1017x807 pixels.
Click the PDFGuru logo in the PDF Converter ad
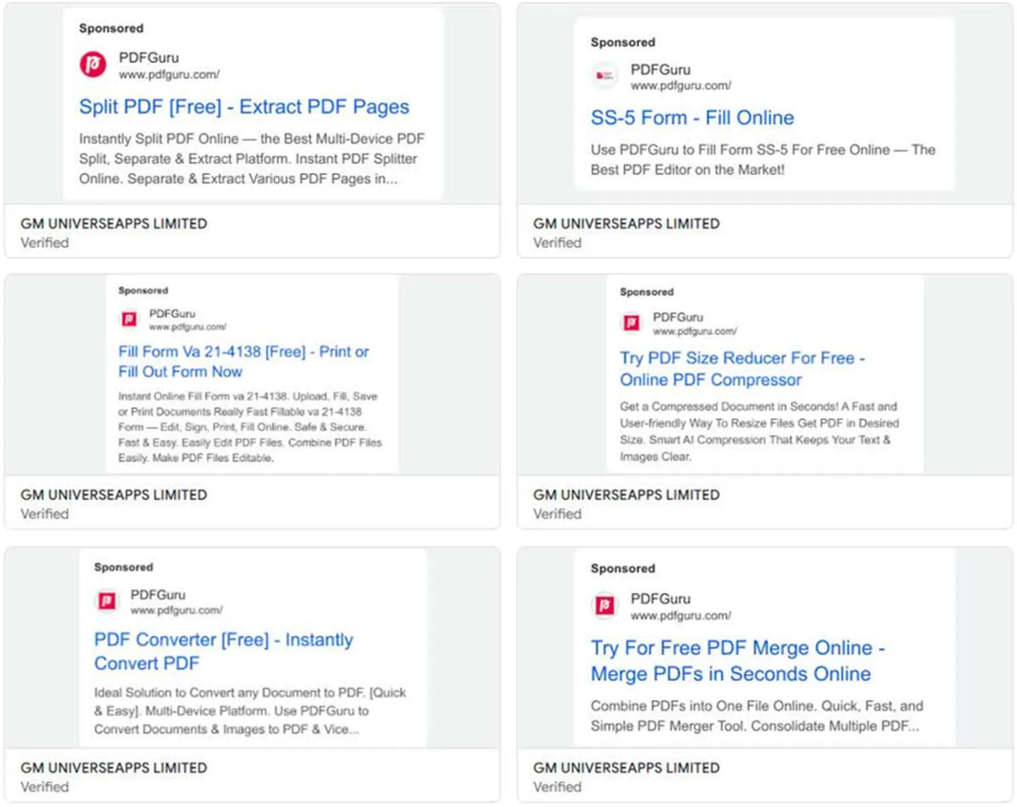coord(107,600)
